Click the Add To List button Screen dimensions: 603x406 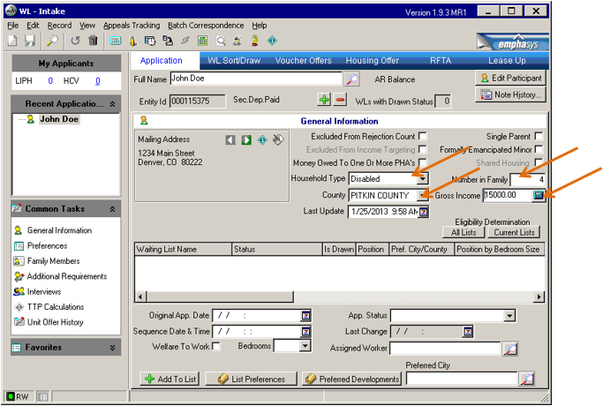170,380
